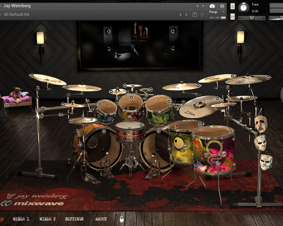Open the far-right china cymbal dropdown marker

268,77
